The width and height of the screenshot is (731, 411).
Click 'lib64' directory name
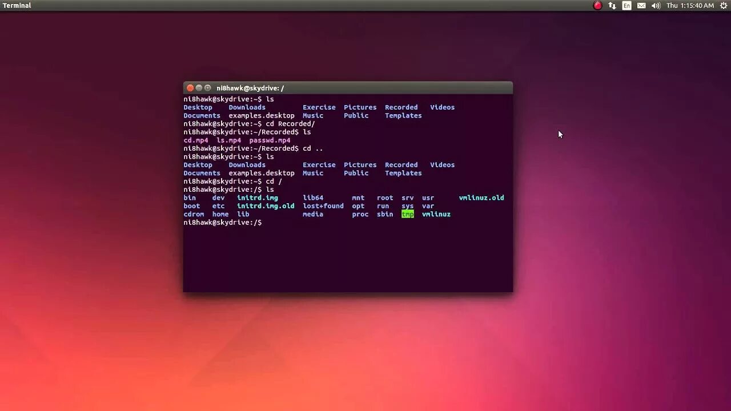coord(313,198)
